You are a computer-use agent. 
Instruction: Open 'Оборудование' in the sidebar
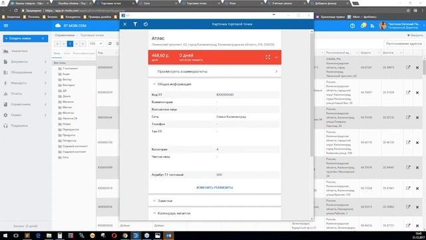[x=21, y=73]
